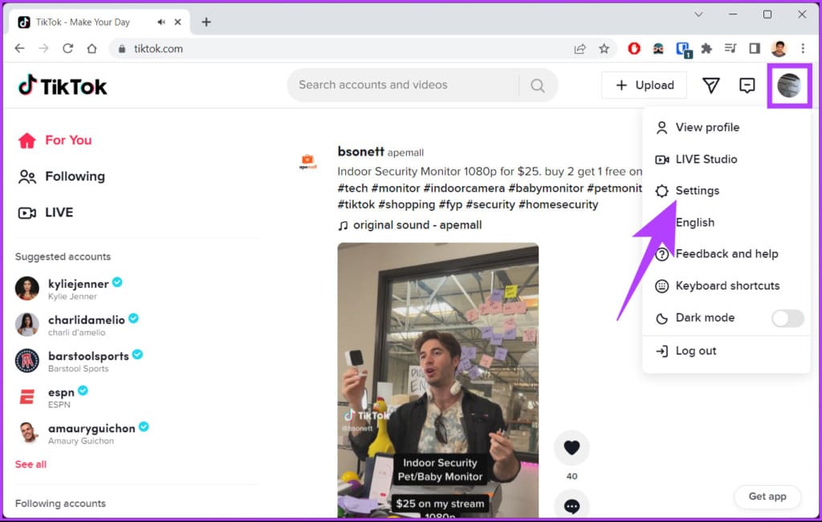
Task: Mute the tab via its speaker icon
Action: coord(161,22)
